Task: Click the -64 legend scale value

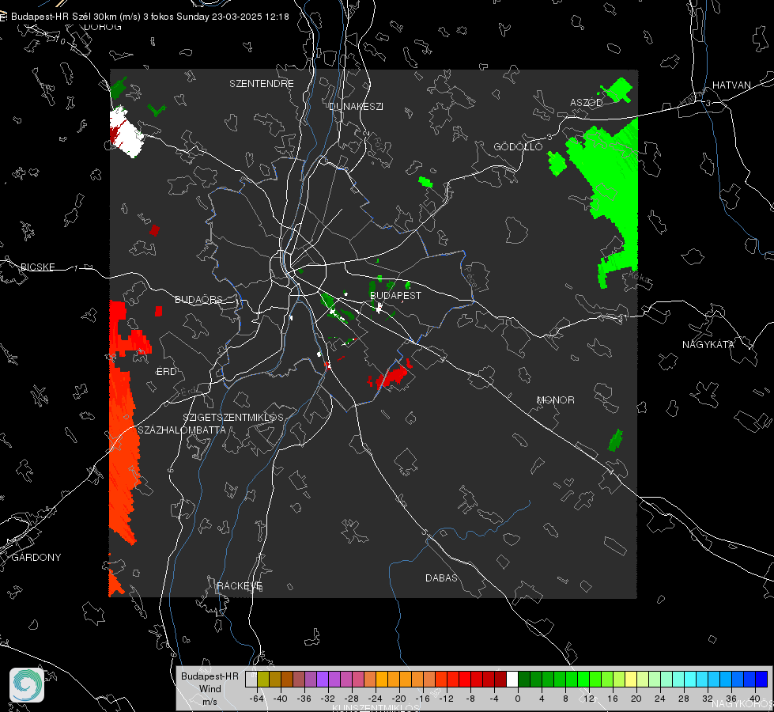Action: pyautogui.click(x=257, y=699)
